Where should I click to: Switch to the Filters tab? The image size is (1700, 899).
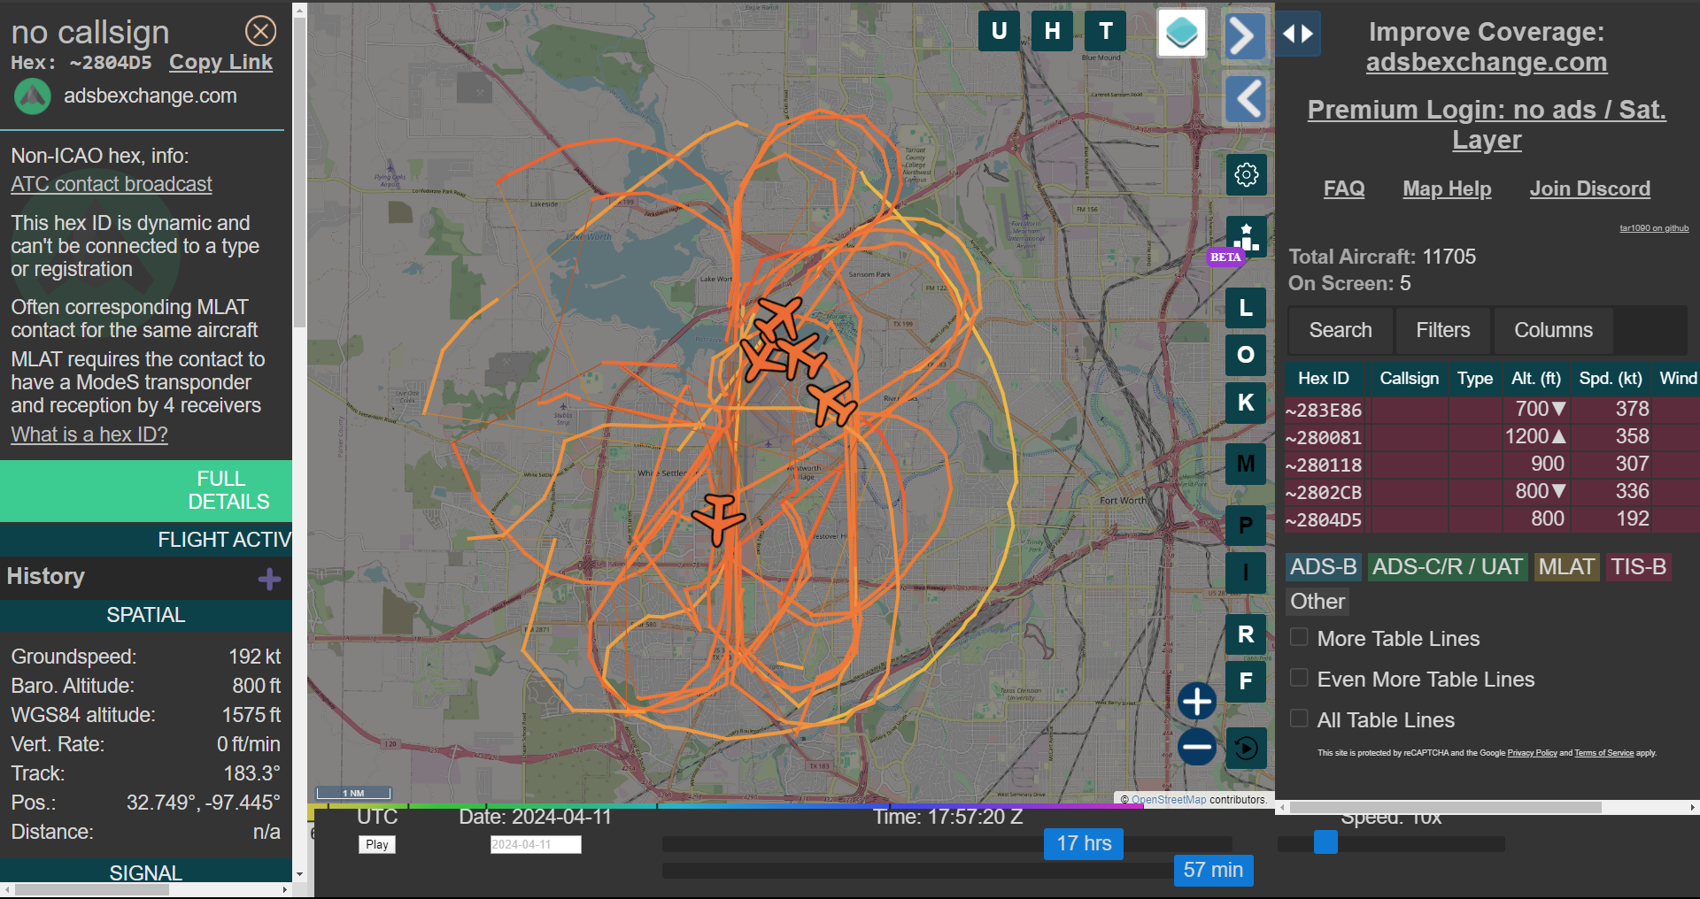[x=1442, y=330]
